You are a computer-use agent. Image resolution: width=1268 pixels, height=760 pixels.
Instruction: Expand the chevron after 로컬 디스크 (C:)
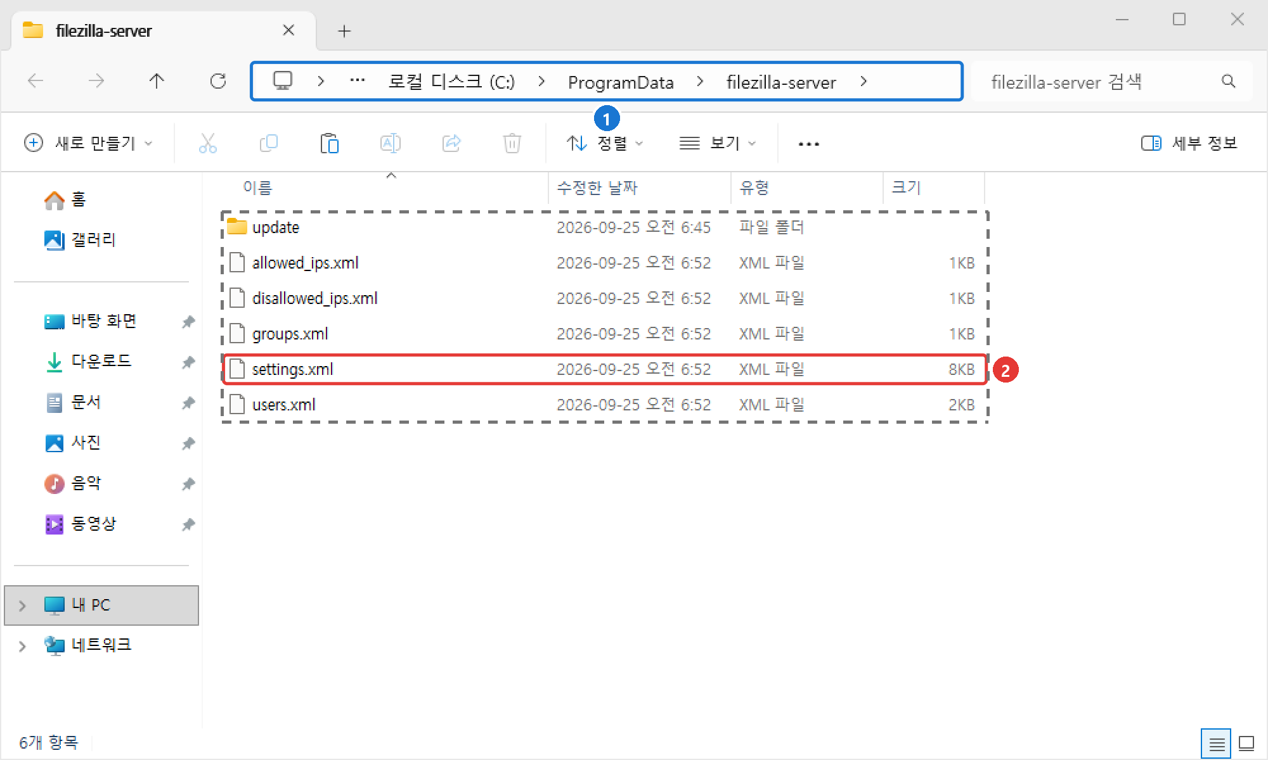541,81
